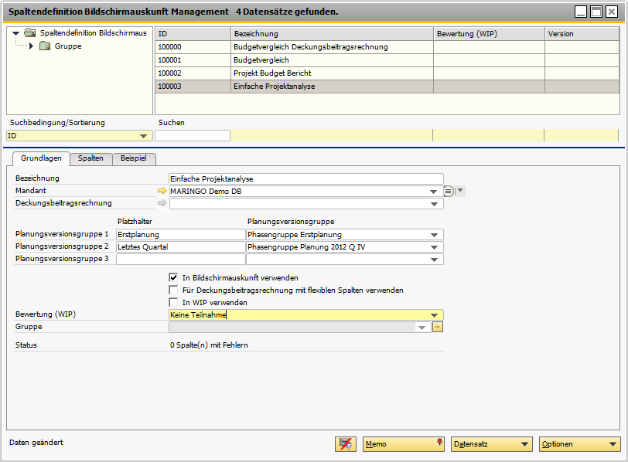Click the filter-off icon button at bottom

click(345, 444)
